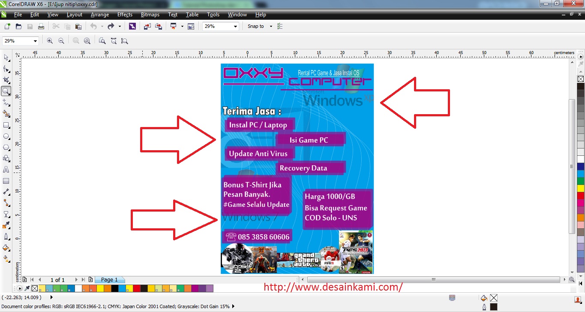Select the Pick tool in the toolbox

[6, 58]
